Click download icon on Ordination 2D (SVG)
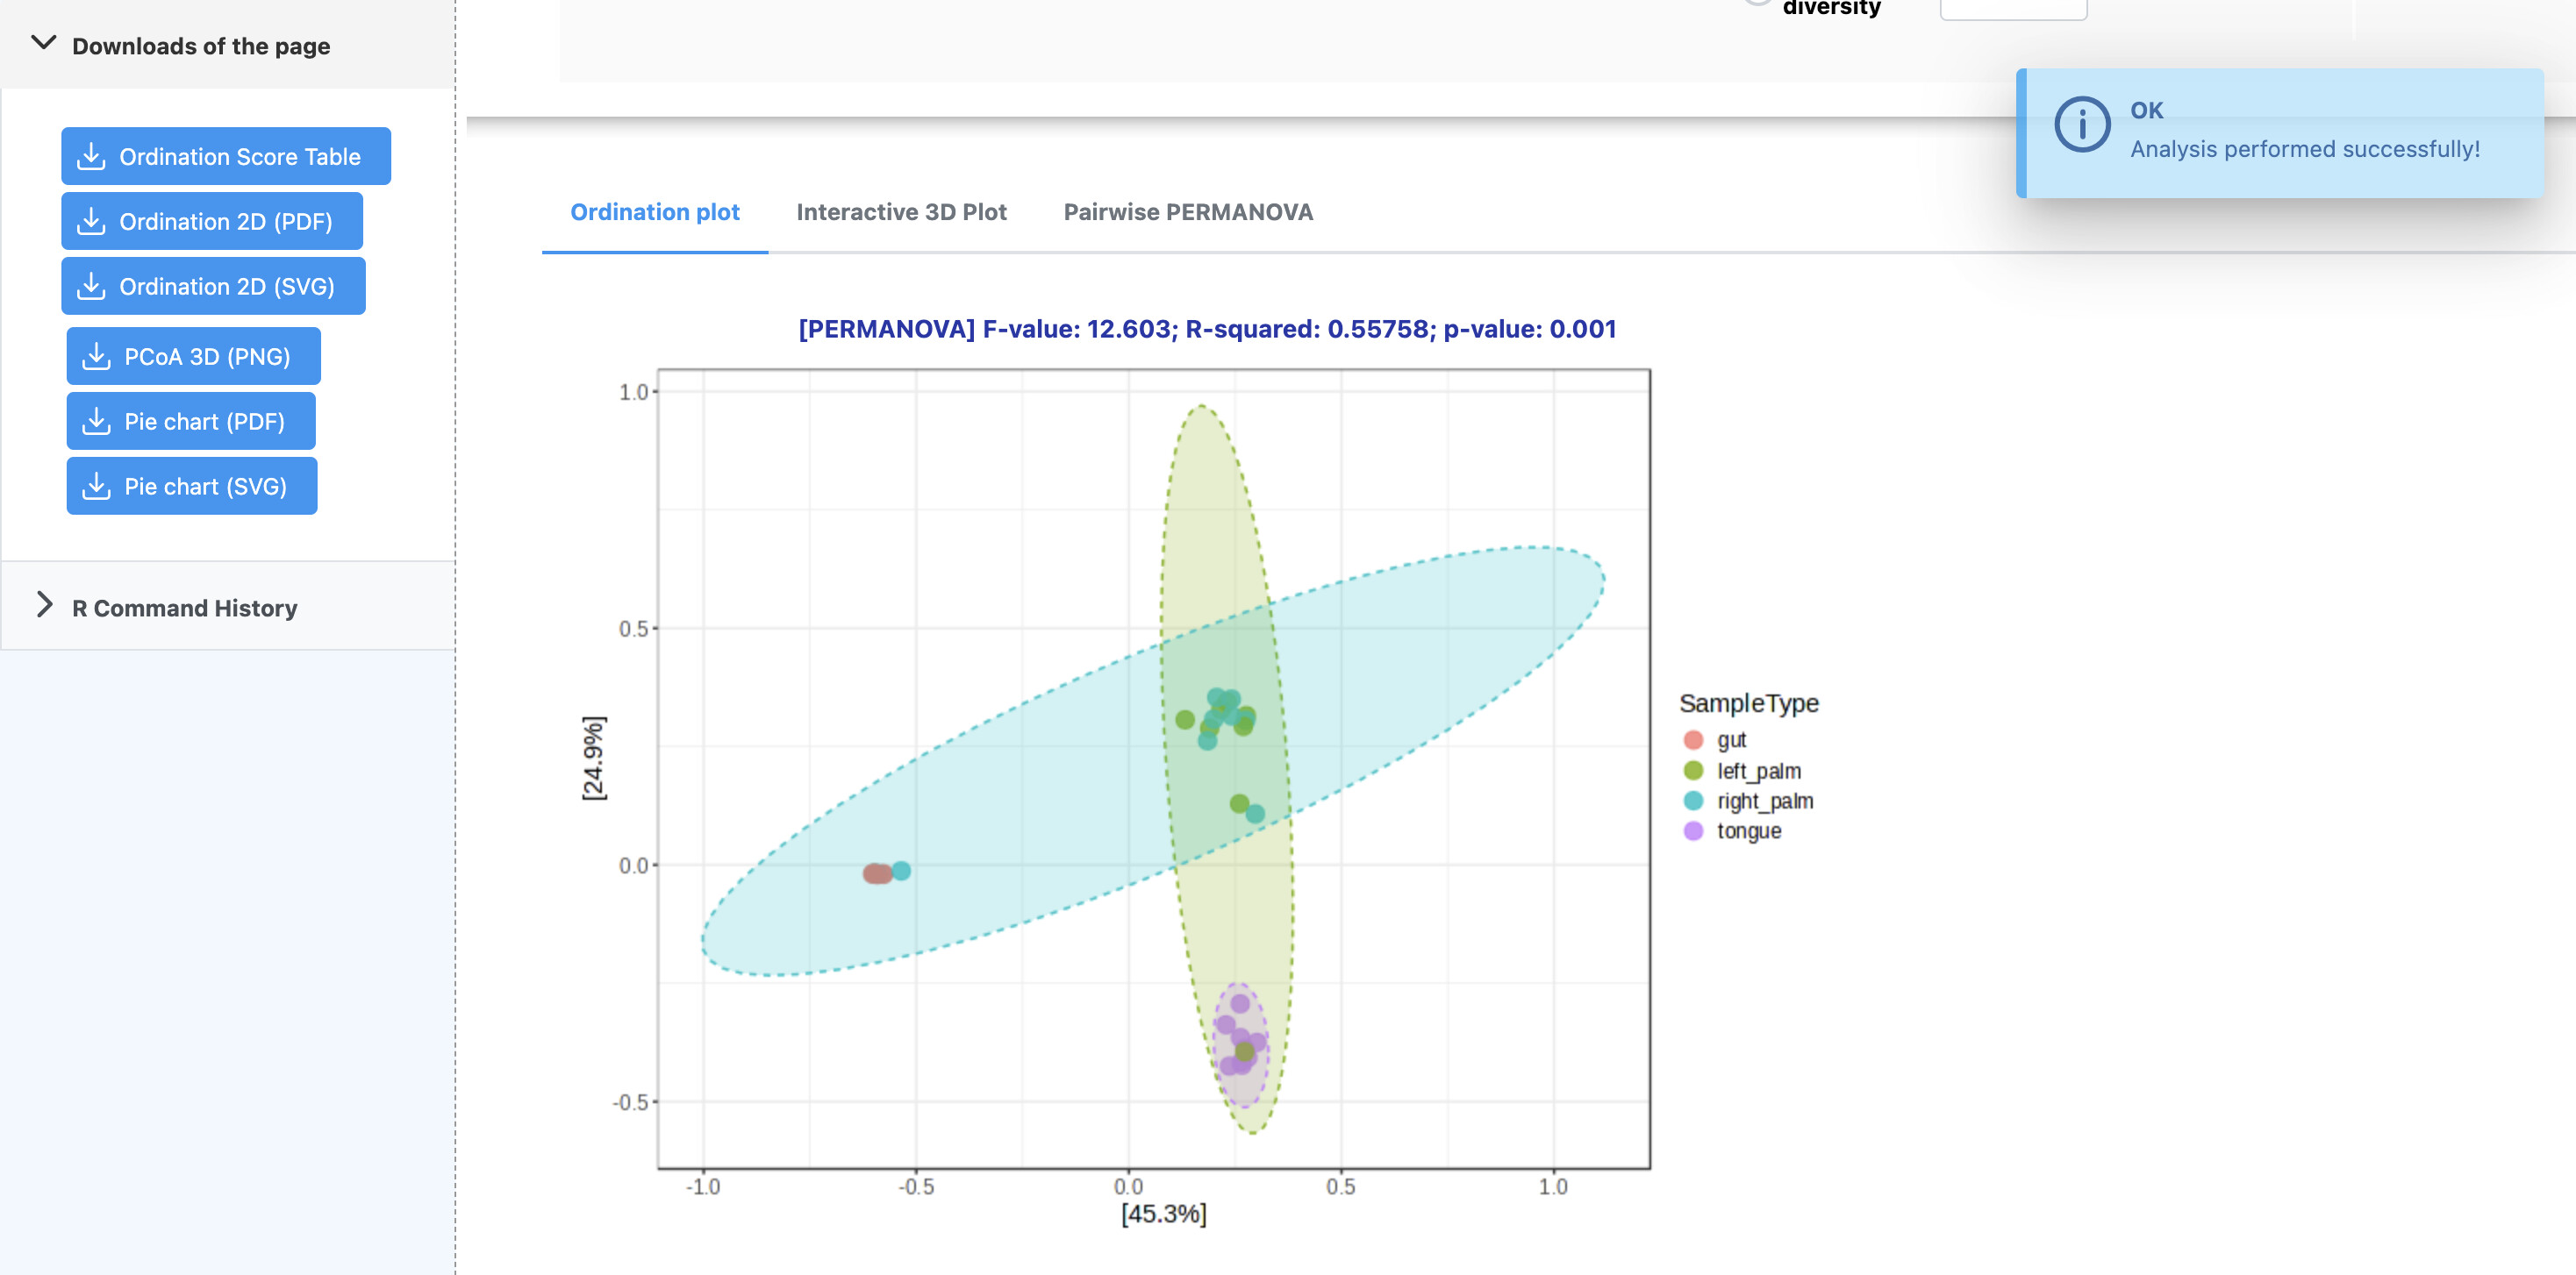This screenshot has width=2576, height=1275. click(x=91, y=286)
